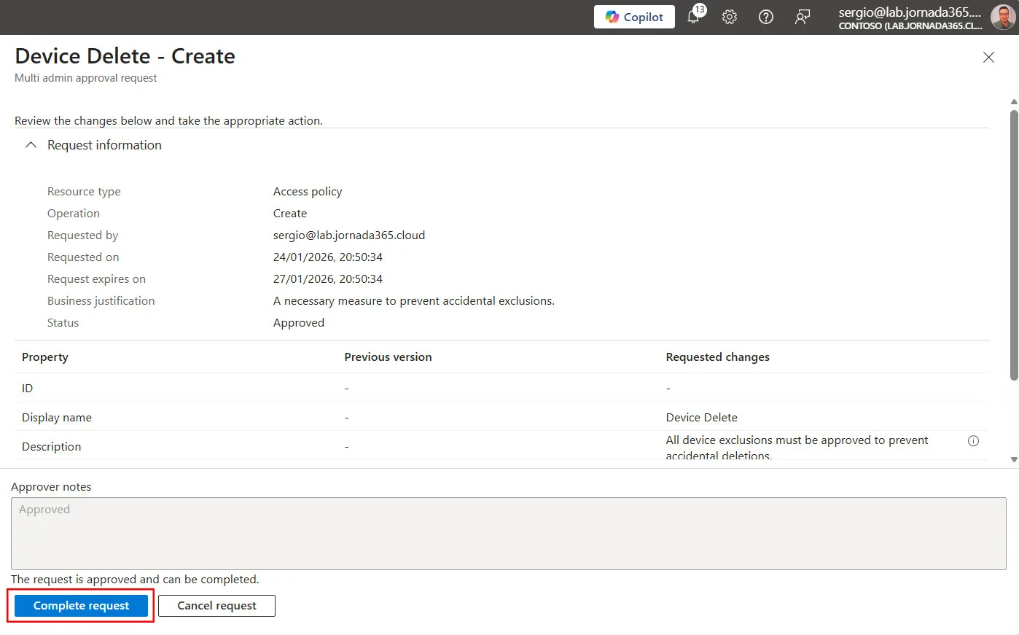Open the help question mark icon
Viewport: 1019px width, 635px height.
pyautogui.click(x=766, y=17)
